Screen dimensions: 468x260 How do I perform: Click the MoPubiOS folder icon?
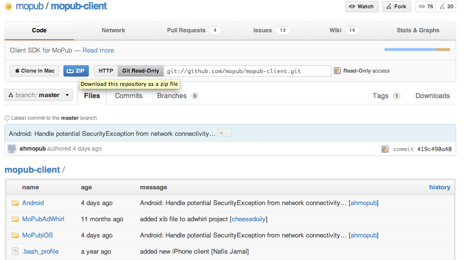15,235
